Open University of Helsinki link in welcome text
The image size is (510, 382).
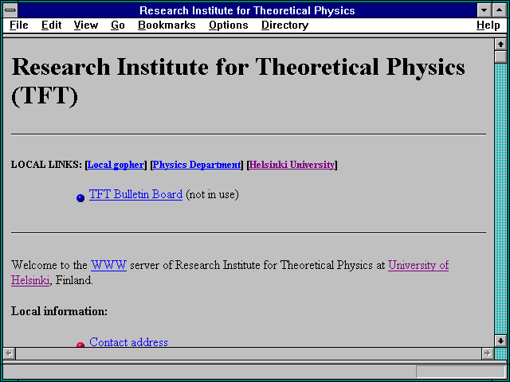418,265
